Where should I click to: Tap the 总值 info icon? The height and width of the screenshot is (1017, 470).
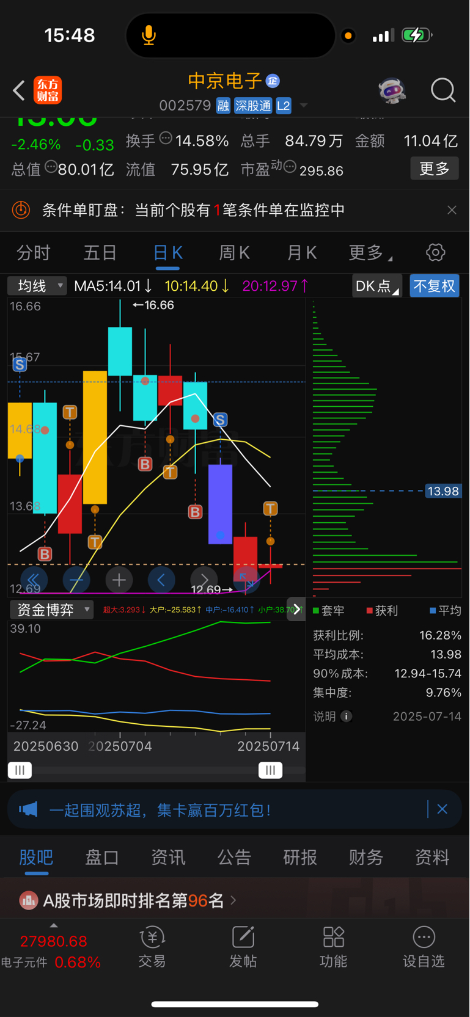click(51, 166)
